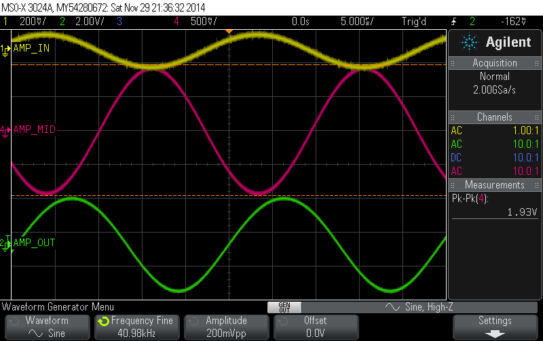
Task: Select channel 4 ground marker beside AMP_MID
Action: (6, 129)
